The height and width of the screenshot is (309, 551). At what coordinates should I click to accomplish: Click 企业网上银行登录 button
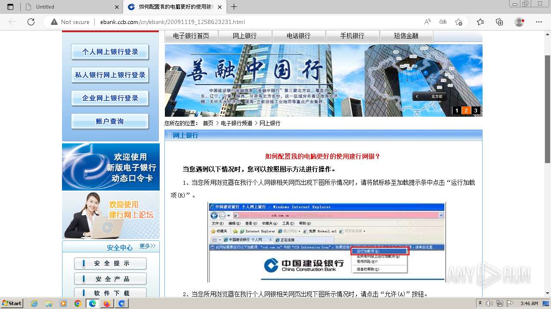110,98
